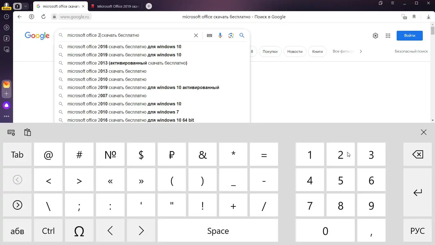Expand more filters with right chevron

pos(361,51)
